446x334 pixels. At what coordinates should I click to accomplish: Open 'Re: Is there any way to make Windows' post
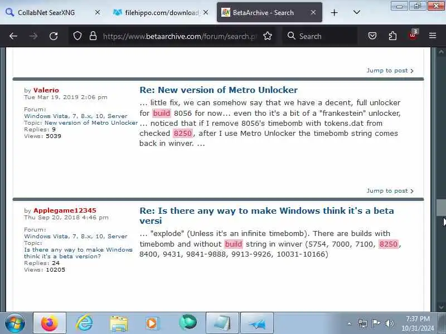coord(267,215)
